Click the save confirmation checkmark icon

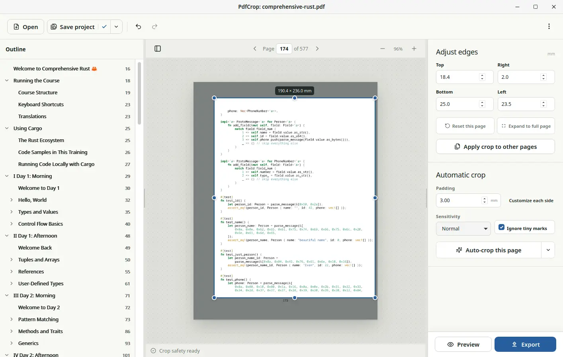(104, 27)
